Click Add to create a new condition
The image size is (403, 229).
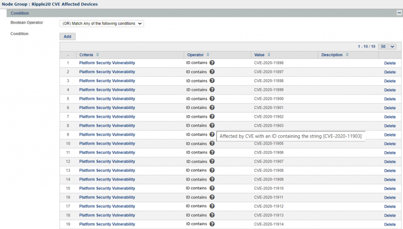[x=67, y=36]
